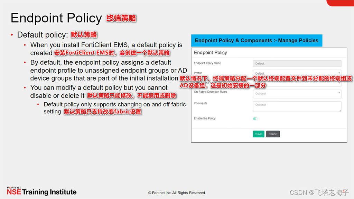
Task: Click the green Save button
Action: (259, 134)
